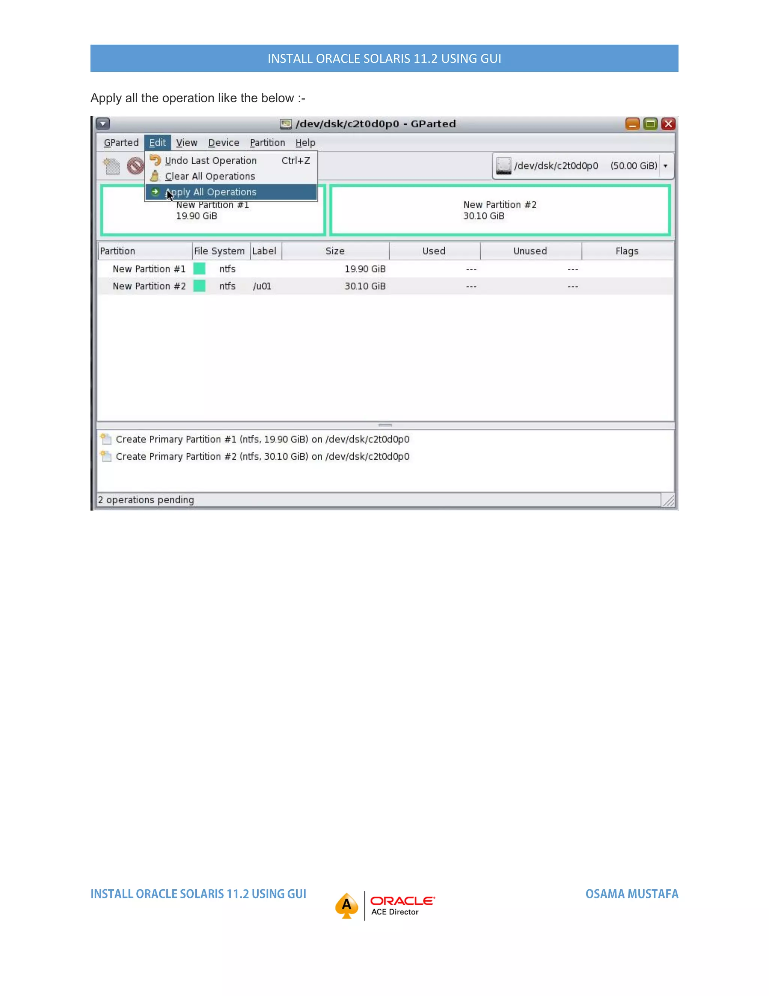Open the Partition menu

click(x=267, y=143)
